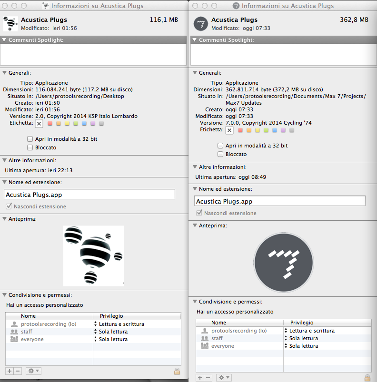Add a user with plus button in left window
This screenshot has height=382, width=377.
[10, 371]
